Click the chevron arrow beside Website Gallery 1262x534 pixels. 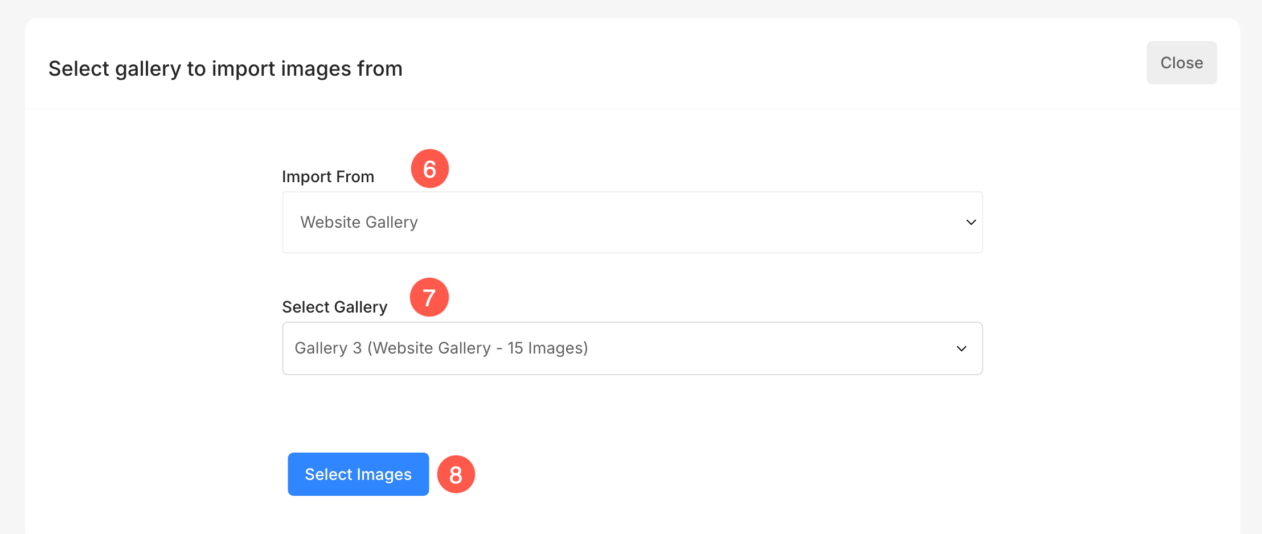[x=971, y=222]
